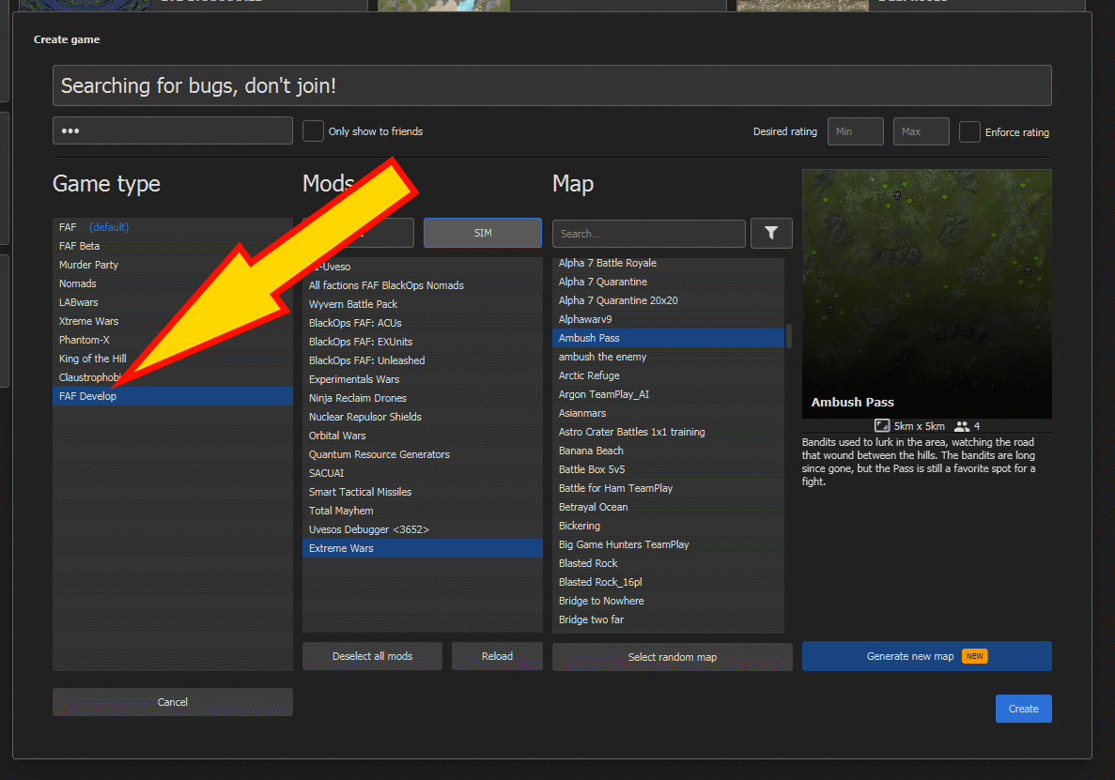Viewport: 1115px width, 780px height.
Task: Toggle 'Only show to friends' checkbox
Action: point(313,131)
